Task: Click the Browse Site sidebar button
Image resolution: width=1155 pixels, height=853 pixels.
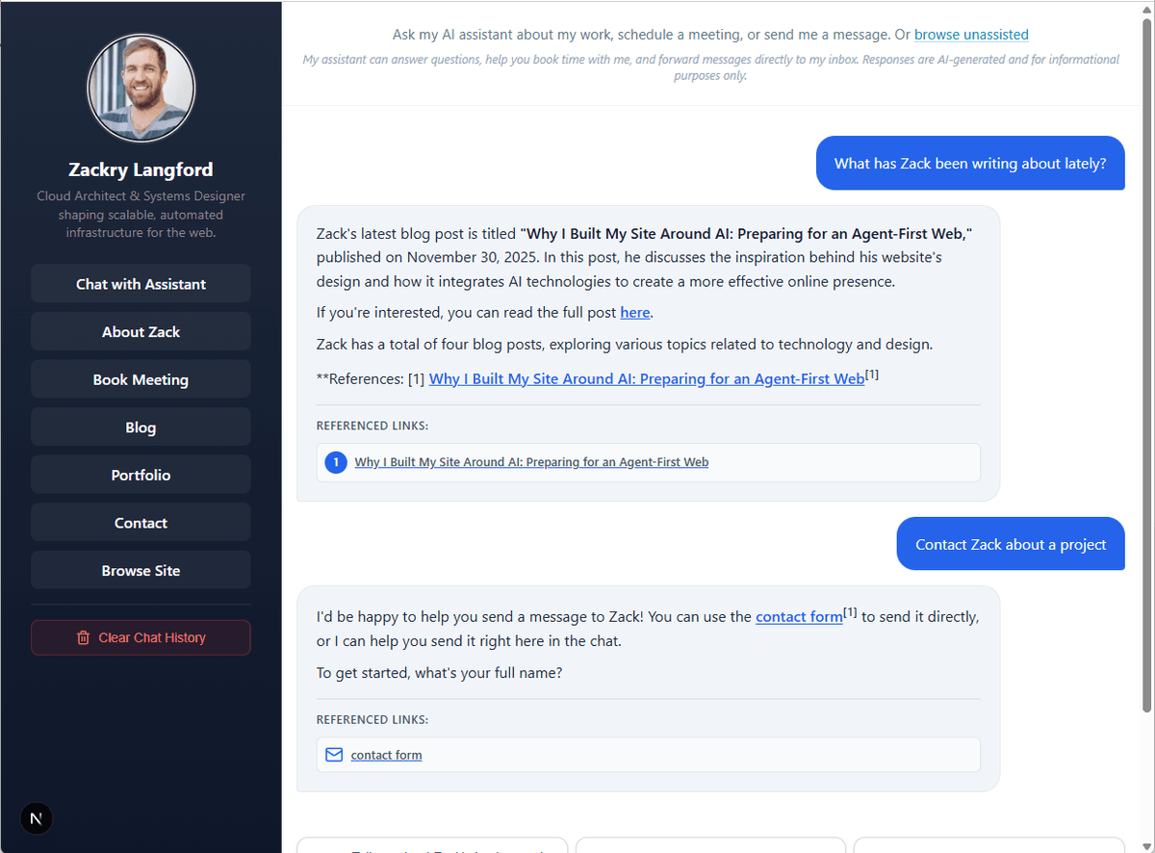Action: click(141, 571)
